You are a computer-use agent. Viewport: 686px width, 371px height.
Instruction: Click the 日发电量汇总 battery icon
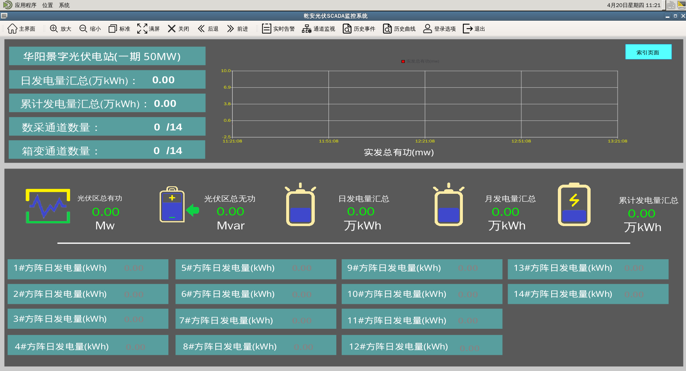click(300, 205)
